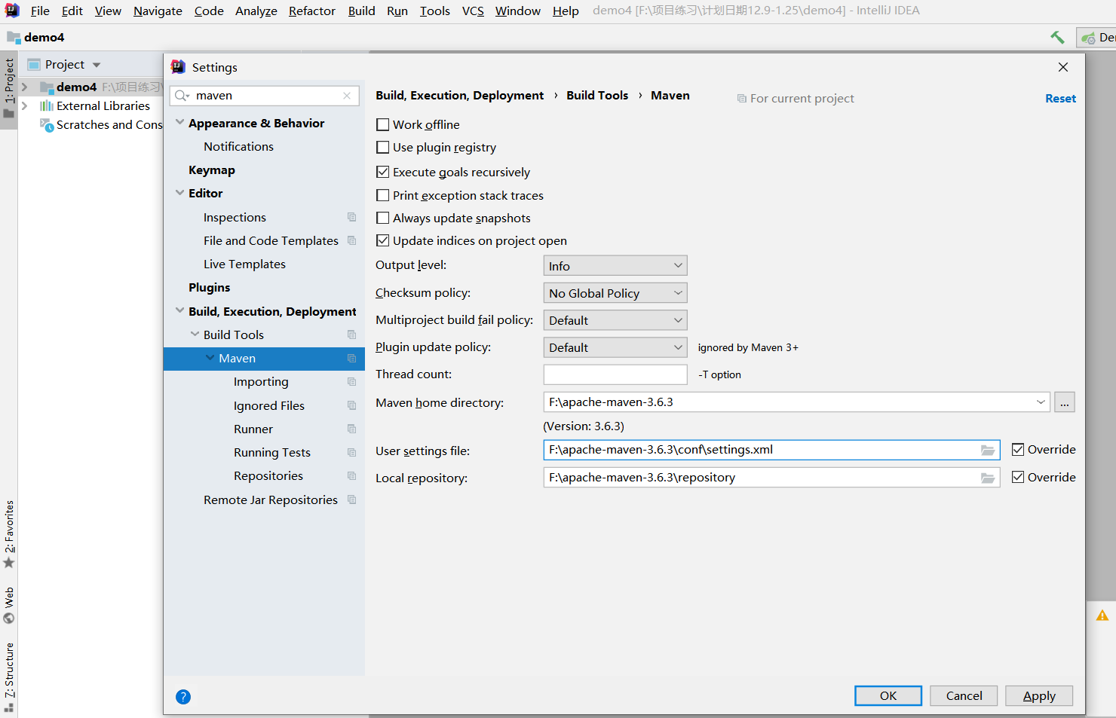Enable Work offline checkbox

pos(383,124)
